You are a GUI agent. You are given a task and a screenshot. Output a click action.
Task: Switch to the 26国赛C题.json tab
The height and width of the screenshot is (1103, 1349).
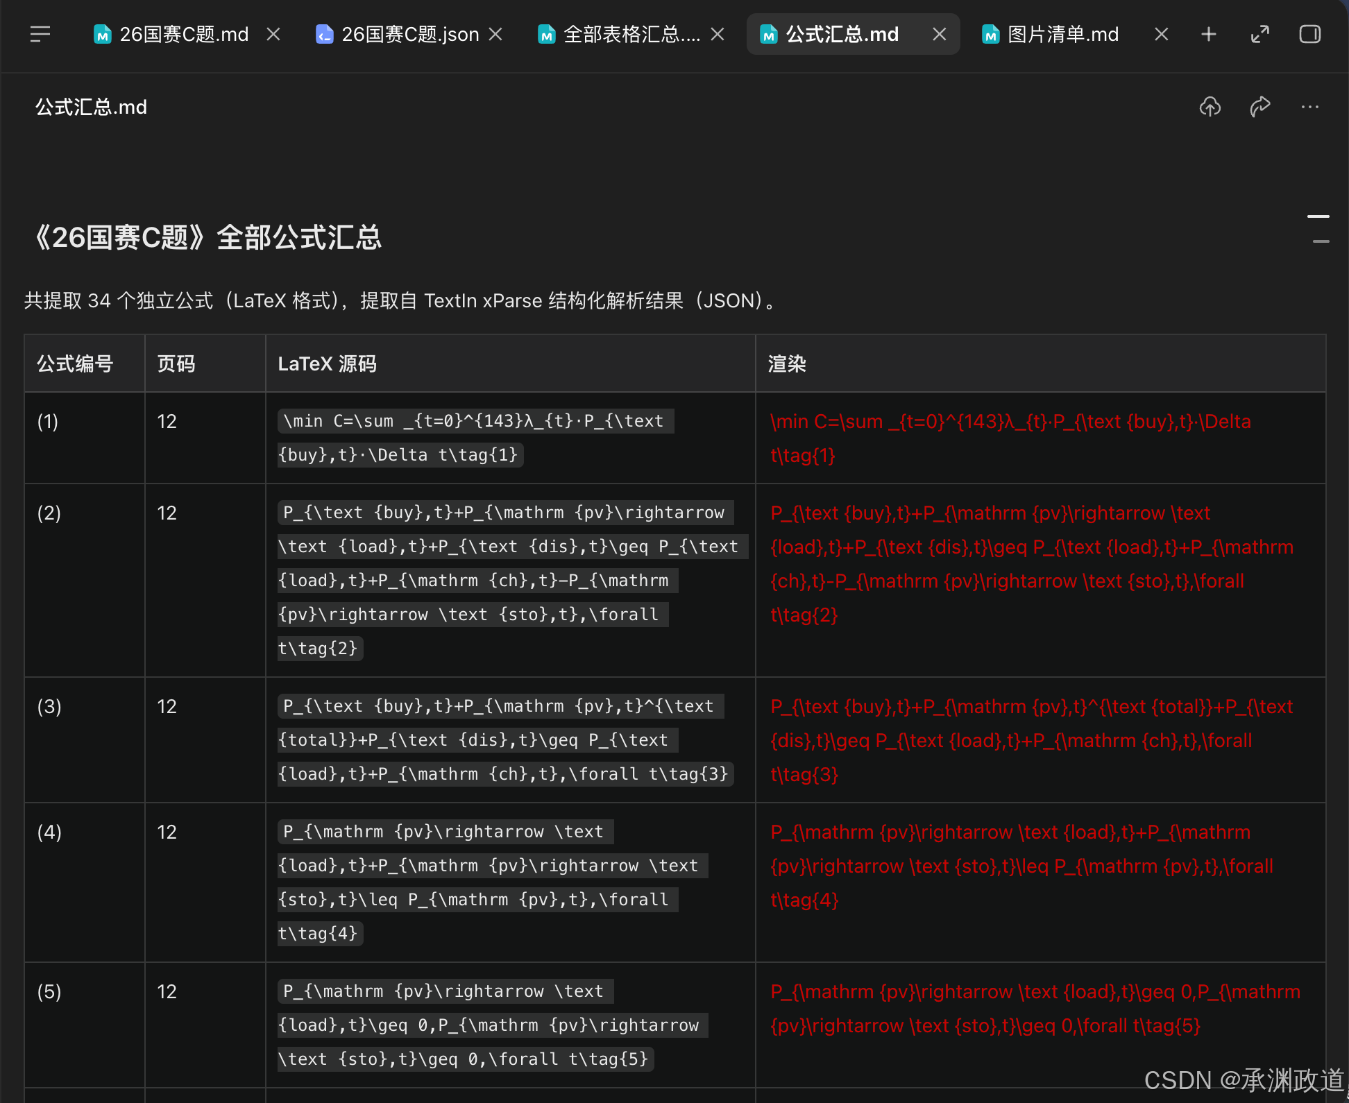coord(397,34)
